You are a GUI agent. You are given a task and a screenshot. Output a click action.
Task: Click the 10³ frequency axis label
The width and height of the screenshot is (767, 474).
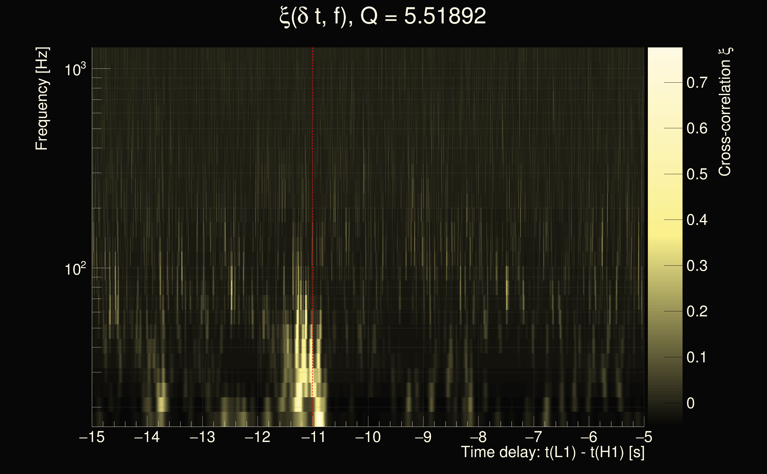pos(75,70)
